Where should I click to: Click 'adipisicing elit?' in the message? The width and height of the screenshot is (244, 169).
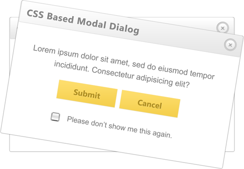click(163, 81)
